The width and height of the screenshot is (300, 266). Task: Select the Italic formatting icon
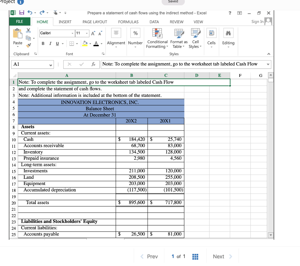click(50, 43)
